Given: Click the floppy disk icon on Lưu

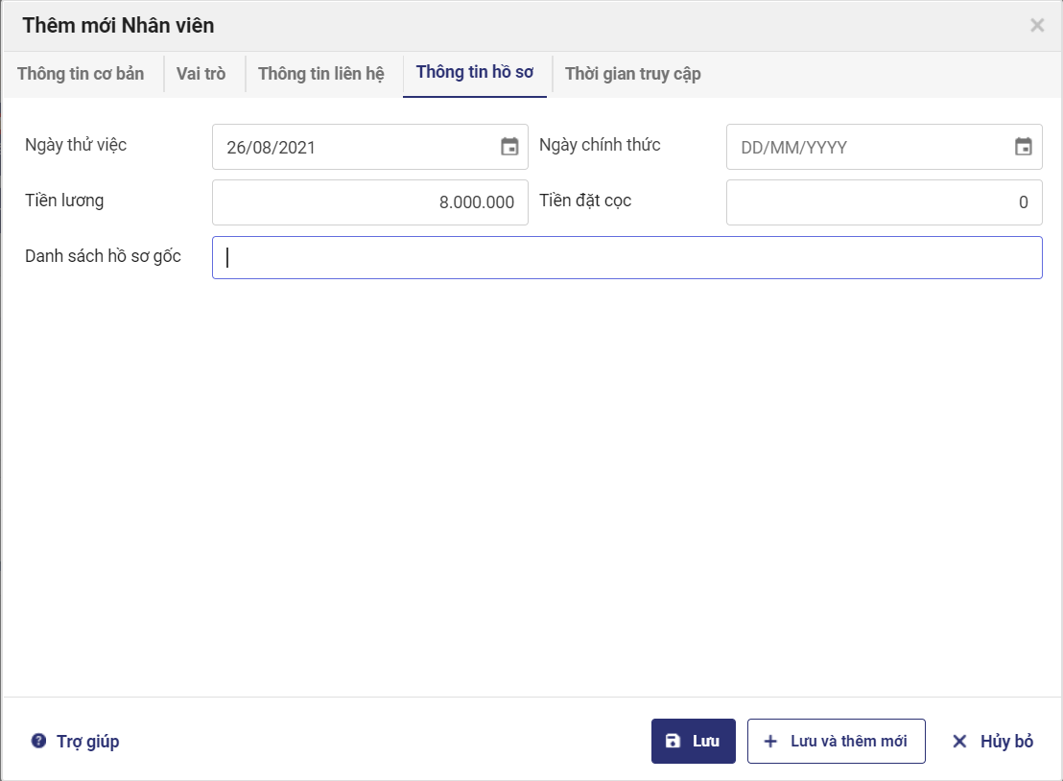Looking at the screenshot, I should (x=673, y=741).
